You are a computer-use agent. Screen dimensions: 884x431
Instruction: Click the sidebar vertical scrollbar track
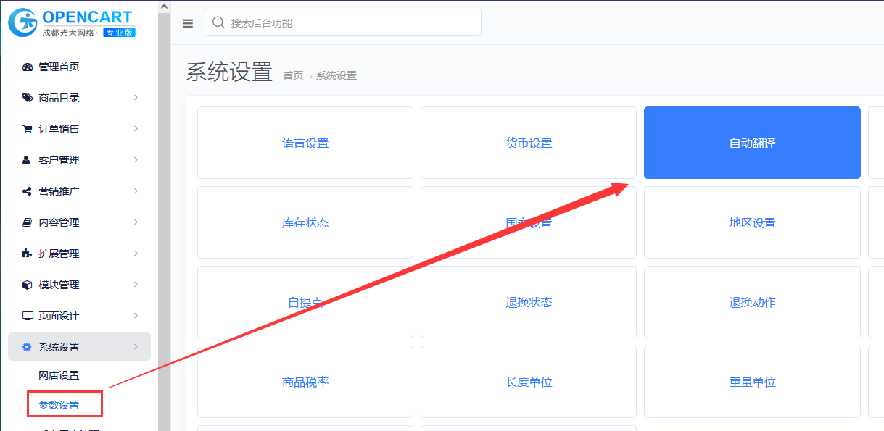coord(164,222)
